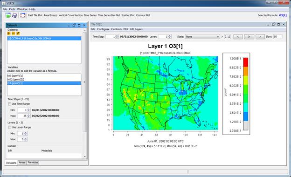Open the Stats dropdown set to None
Screen dimensions: 291x177
click(202, 37)
